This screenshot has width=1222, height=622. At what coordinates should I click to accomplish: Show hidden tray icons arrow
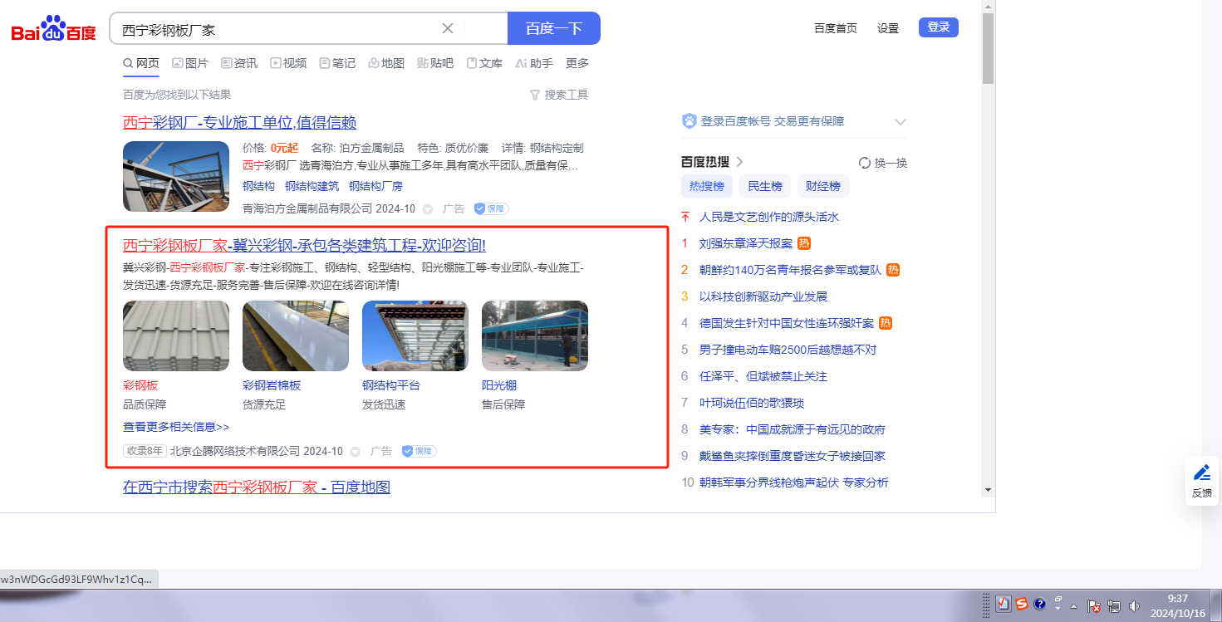coord(1073,605)
